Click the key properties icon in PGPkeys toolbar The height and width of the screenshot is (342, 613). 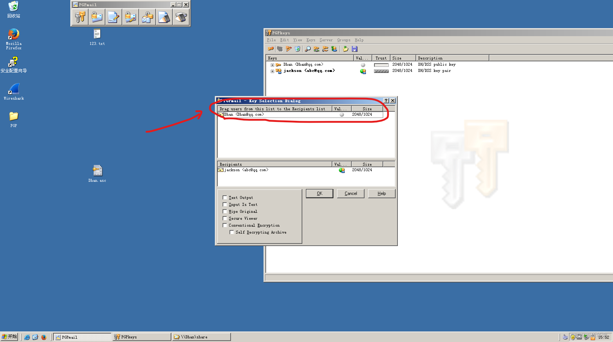pos(334,49)
